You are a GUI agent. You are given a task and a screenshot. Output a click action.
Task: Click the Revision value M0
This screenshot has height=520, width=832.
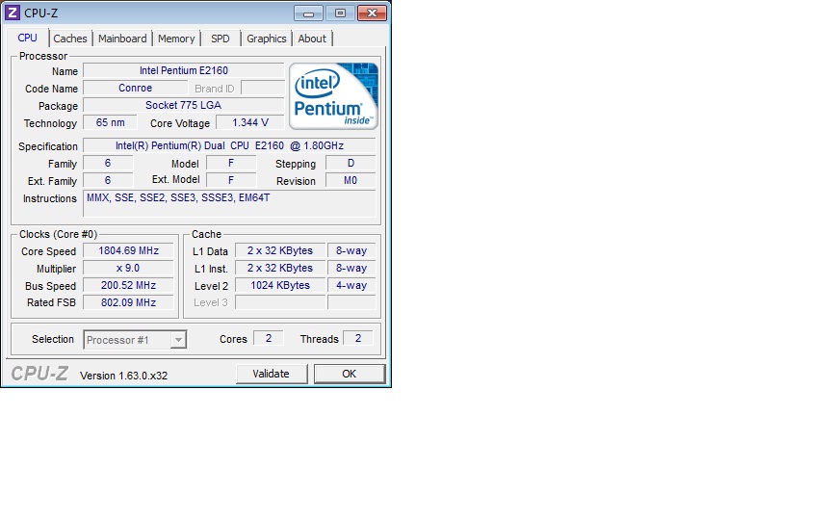(351, 180)
